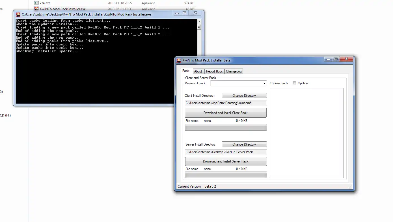Viewport: 393px width, 222px height.
Task: Change Directory for the server install
Action: [244, 144]
